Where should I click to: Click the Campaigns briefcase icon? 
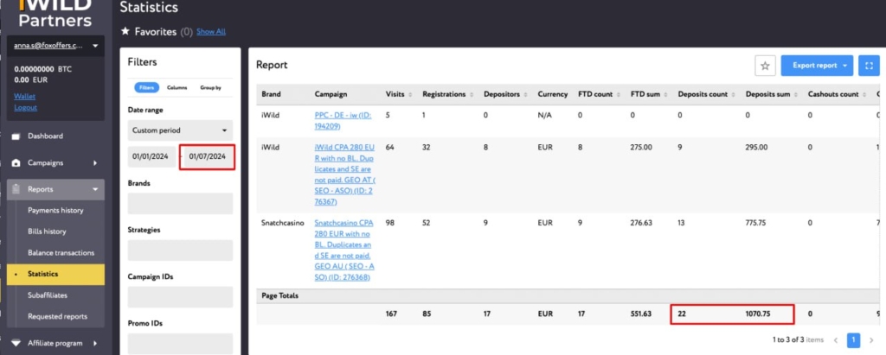16,162
